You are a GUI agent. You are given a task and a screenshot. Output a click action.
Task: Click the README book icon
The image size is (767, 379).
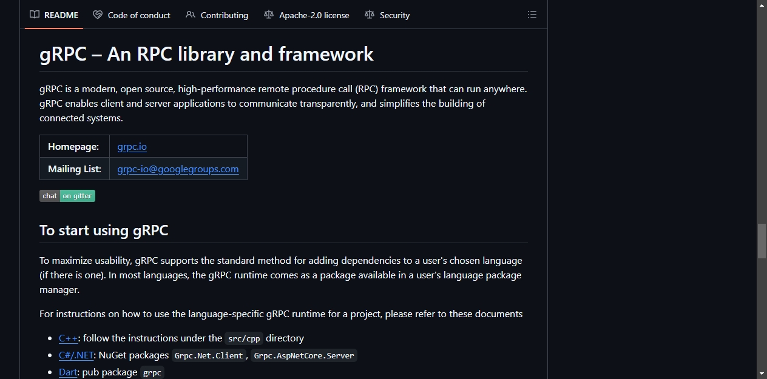point(35,15)
